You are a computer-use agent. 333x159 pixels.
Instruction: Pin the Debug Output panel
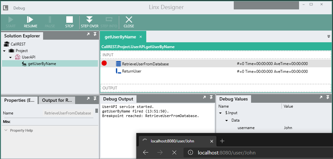pos(211,97)
